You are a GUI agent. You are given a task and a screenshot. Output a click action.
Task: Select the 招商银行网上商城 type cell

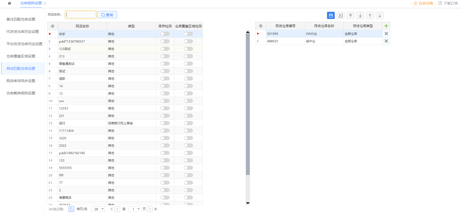[x=131, y=123]
